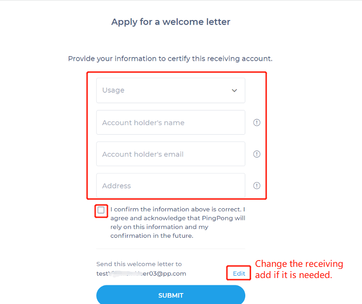
Task: Click the "Apply for a welcome letter" heading
Action: (x=171, y=22)
